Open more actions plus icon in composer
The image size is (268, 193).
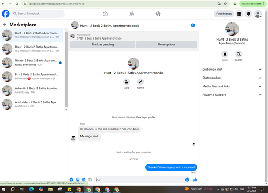(x=71, y=180)
